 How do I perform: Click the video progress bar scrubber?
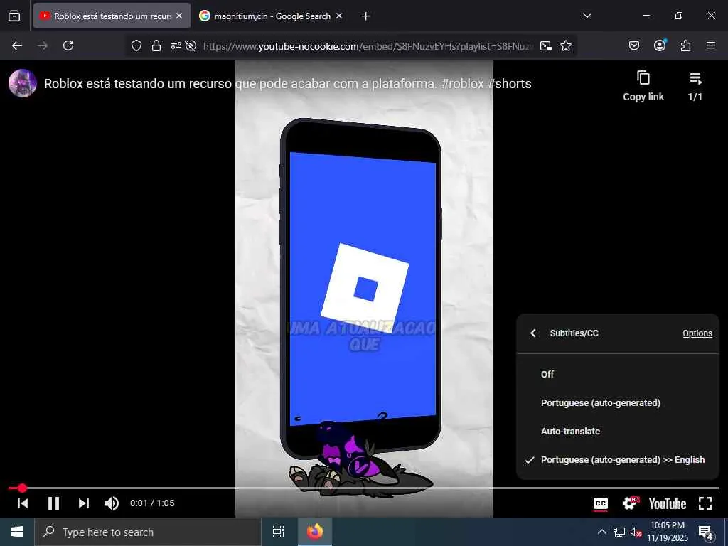click(x=22, y=488)
